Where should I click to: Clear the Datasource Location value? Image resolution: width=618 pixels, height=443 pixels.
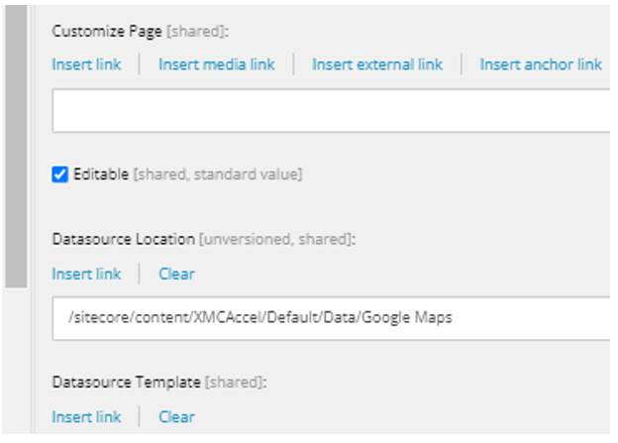click(176, 275)
